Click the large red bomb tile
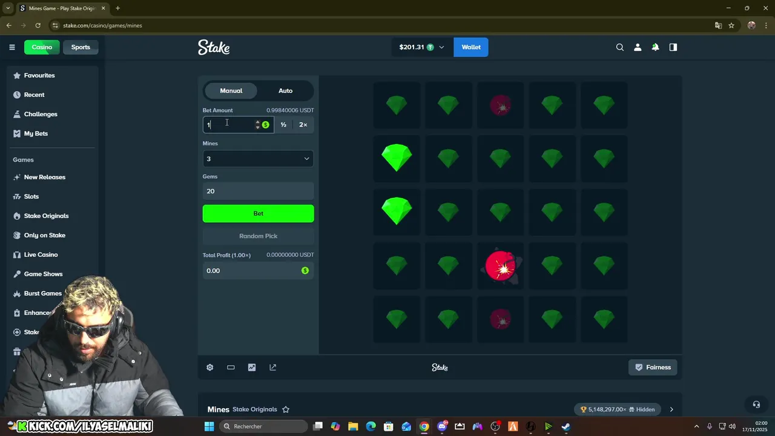 click(500, 266)
